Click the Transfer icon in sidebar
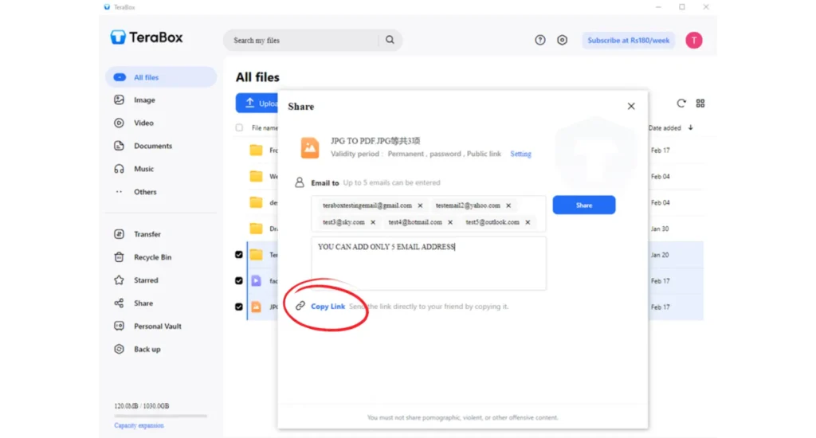The image size is (816, 438). click(x=120, y=234)
